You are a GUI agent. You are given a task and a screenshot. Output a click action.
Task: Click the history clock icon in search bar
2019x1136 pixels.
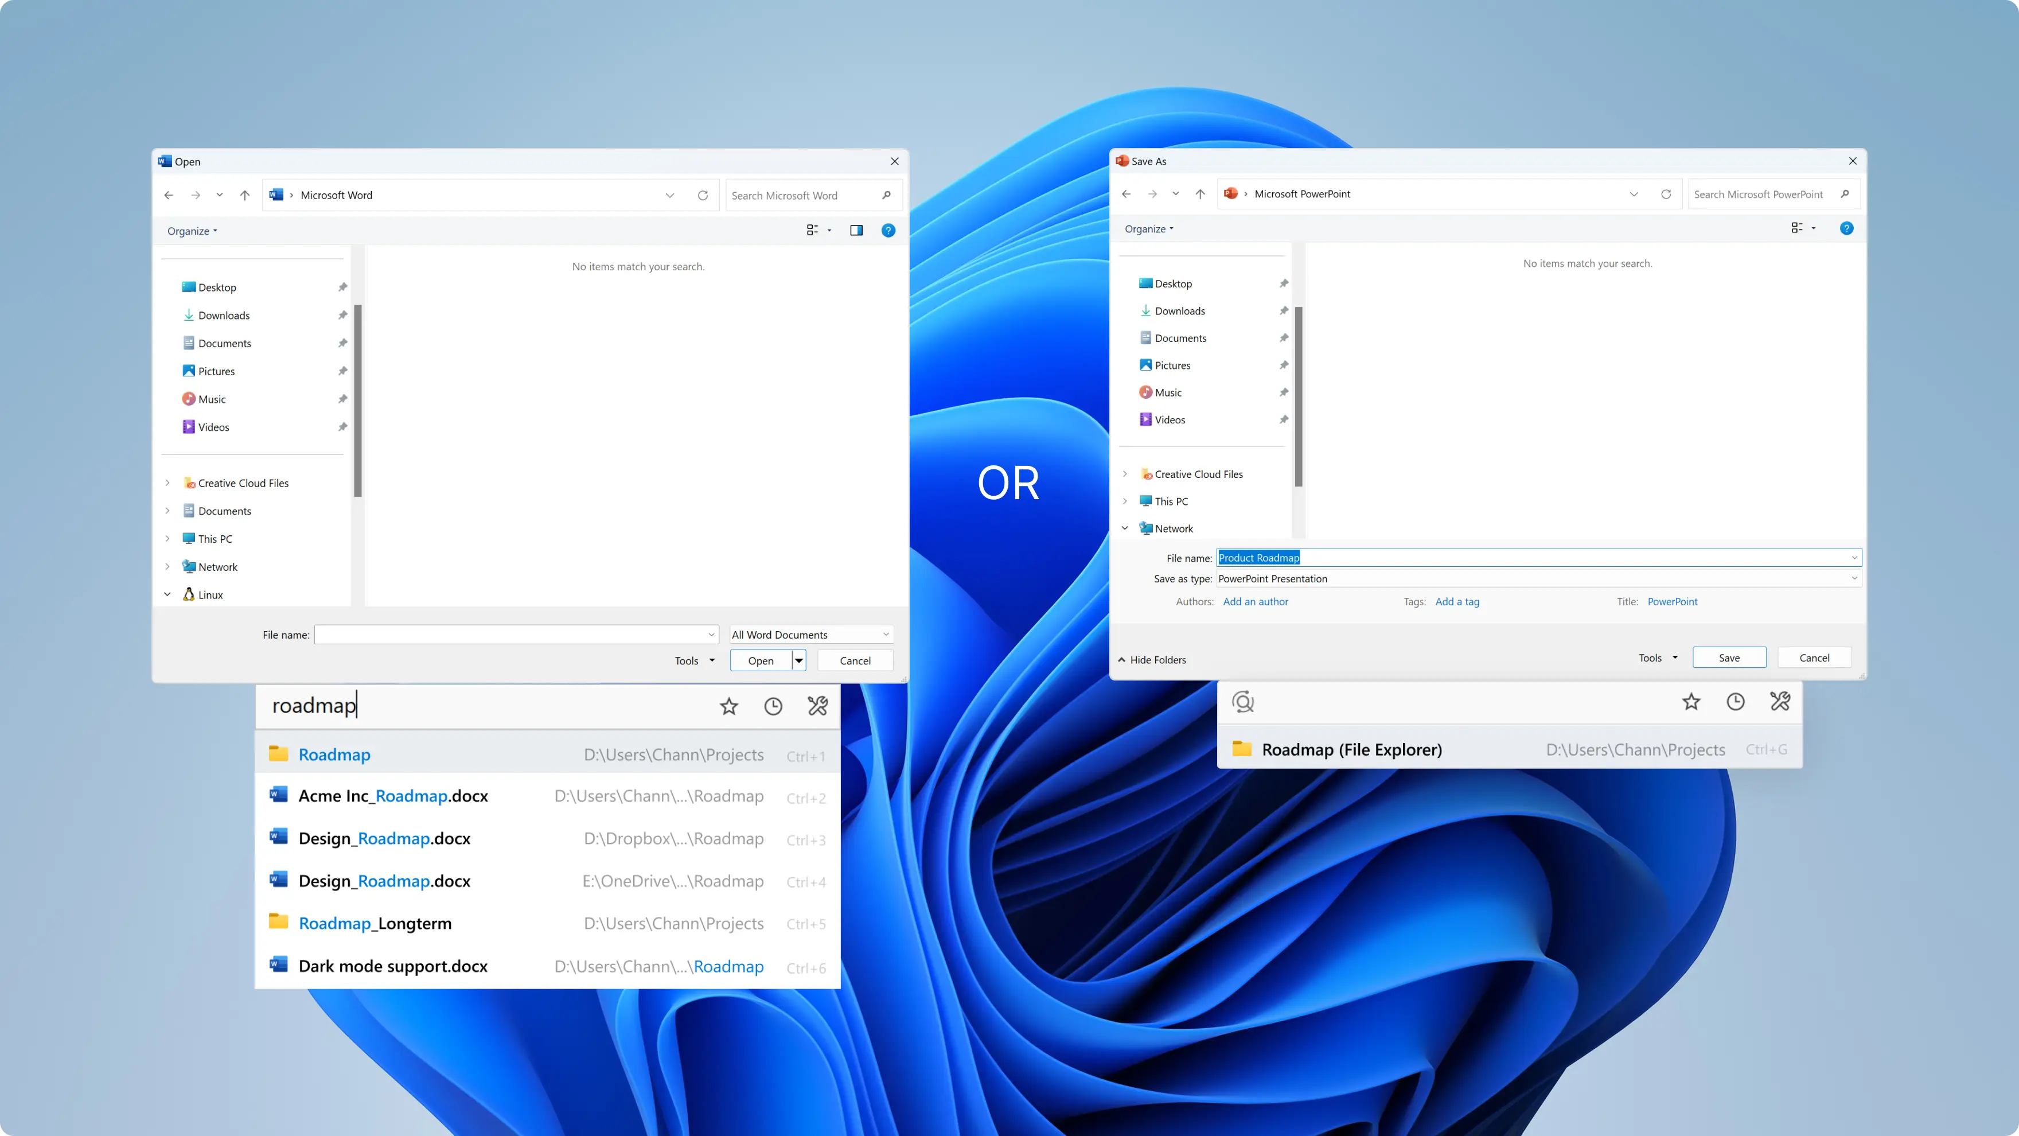(x=774, y=706)
